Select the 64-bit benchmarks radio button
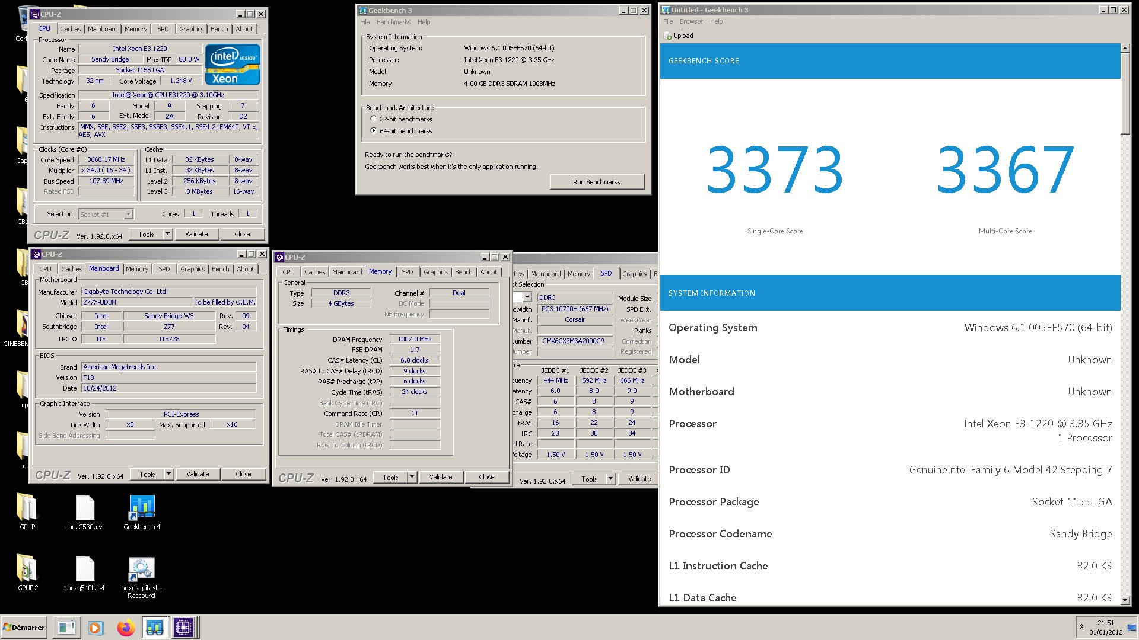Image resolution: width=1139 pixels, height=640 pixels. click(x=374, y=130)
